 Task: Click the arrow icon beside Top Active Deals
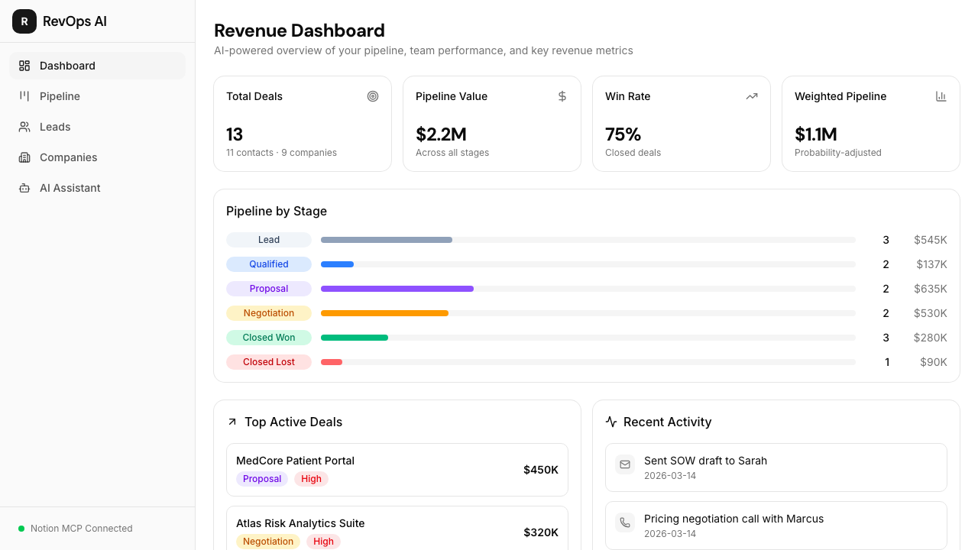[232, 422]
